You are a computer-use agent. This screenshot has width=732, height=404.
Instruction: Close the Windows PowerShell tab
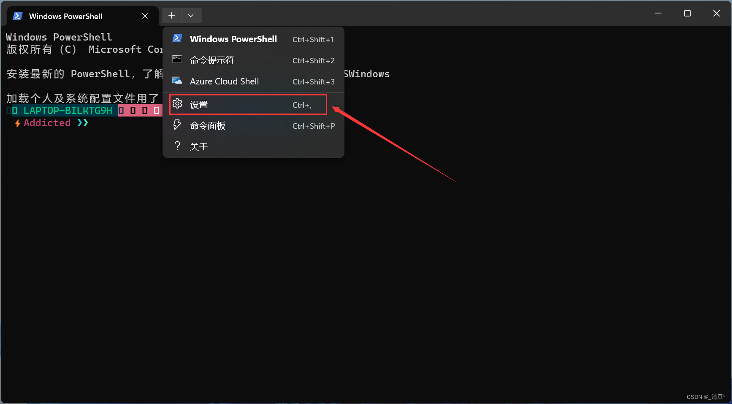coord(145,16)
